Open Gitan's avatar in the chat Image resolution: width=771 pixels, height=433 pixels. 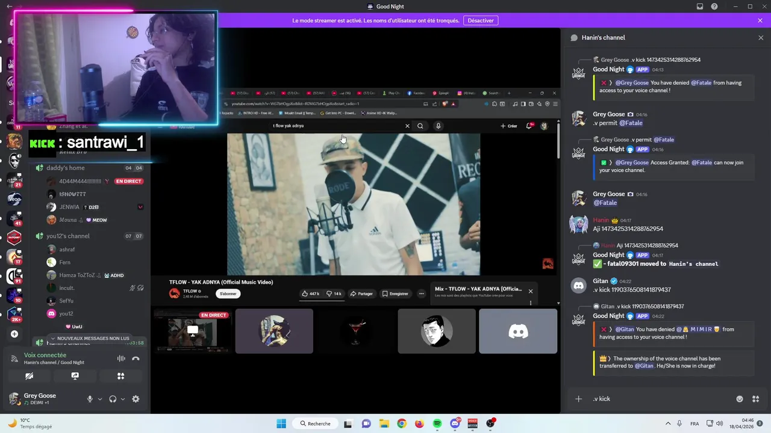coord(578,286)
